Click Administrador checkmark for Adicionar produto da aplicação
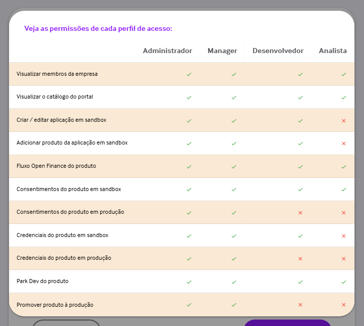This screenshot has height=326, width=364. pos(189,144)
